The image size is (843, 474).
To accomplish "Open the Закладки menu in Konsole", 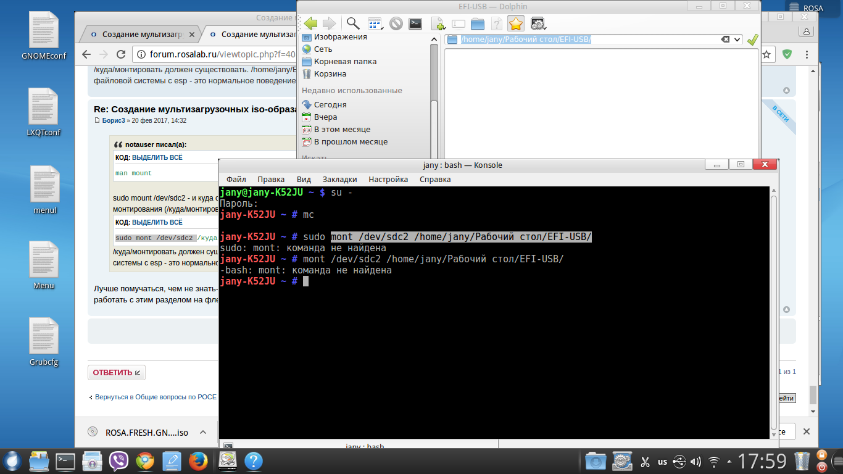I will 339,179.
